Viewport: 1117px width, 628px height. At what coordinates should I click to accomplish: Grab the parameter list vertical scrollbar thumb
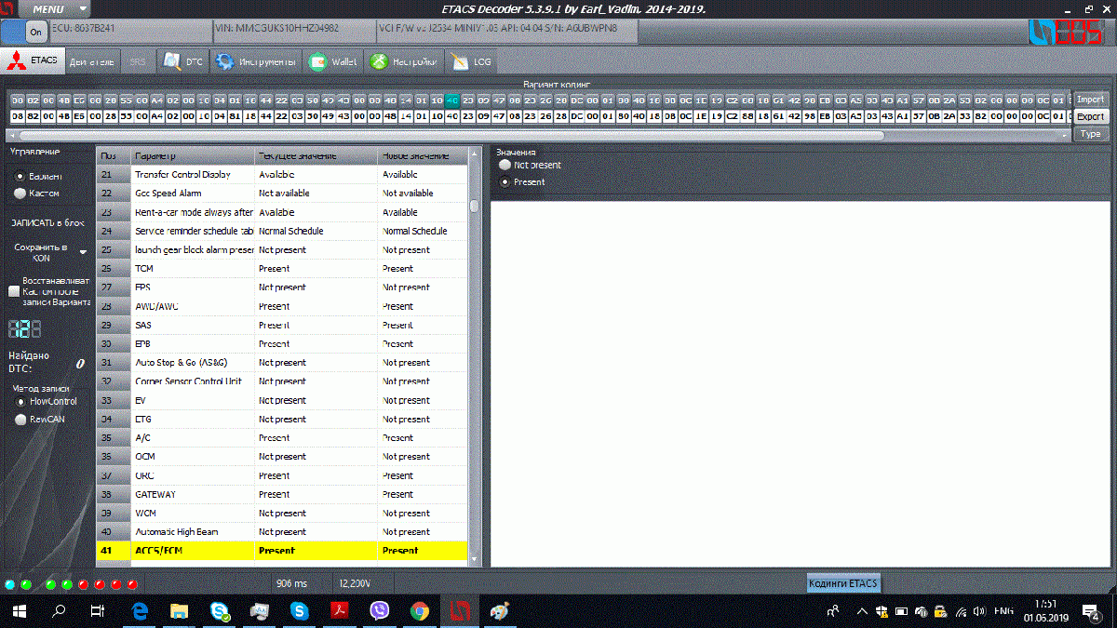(475, 206)
